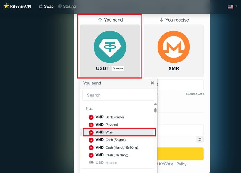Click the scroll-up arrow of currency list
Image resolution: width=241 pixels, height=173 pixels.
[x=155, y=105]
